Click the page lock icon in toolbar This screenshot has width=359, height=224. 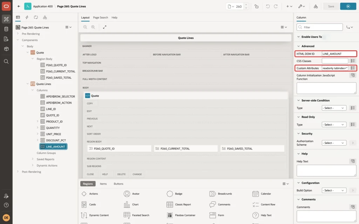click(x=256, y=6)
